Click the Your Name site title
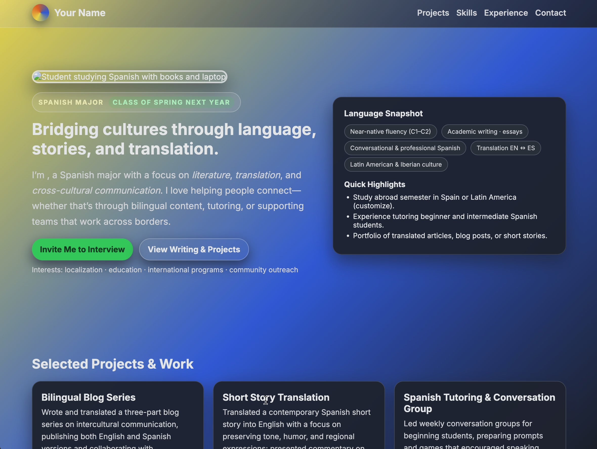 (x=79, y=12)
